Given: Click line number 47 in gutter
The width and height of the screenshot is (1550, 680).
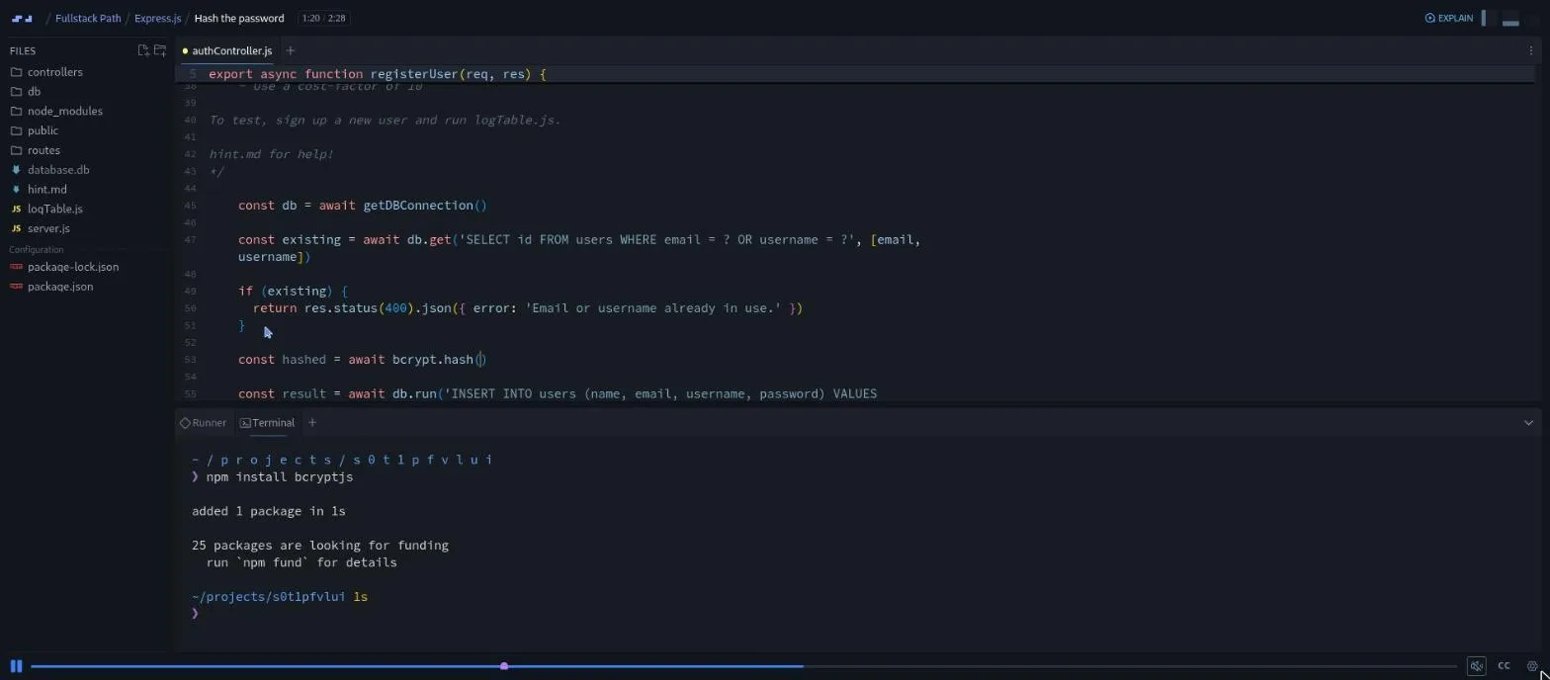Looking at the screenshot, I should (190, 240).
